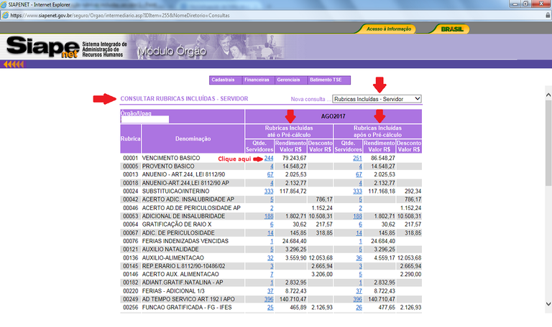Open the Batimento TSE menu tab
Image resolution: width=552 pixels, height=327 pixels.
coord(325,80)
